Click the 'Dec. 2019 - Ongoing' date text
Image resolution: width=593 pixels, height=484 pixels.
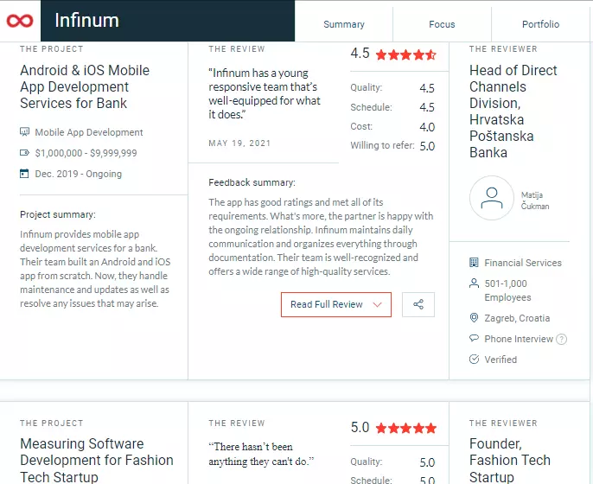[79, 174]
